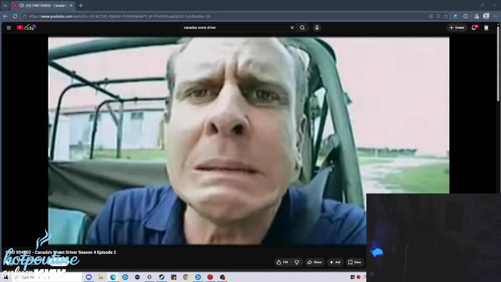Click the address bar URL

[119, 16]
